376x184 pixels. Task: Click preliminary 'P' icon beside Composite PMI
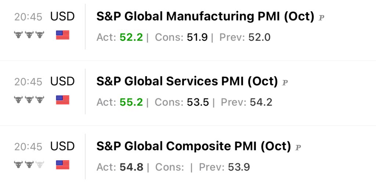click(298, 148)
